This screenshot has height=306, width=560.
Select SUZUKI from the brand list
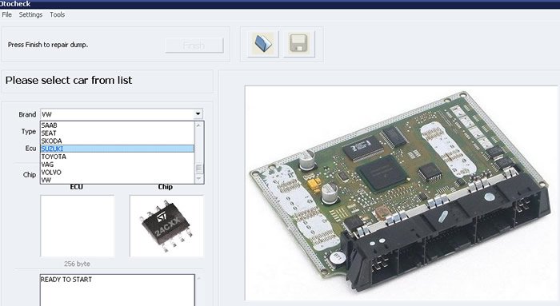[118, 149]
